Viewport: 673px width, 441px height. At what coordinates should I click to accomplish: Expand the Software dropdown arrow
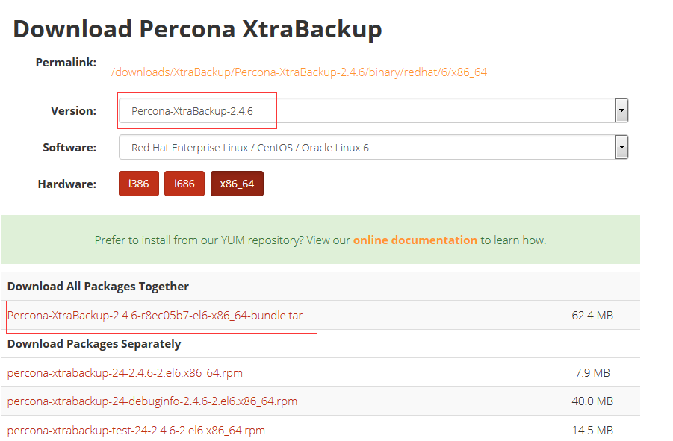[x=621, y=146]
